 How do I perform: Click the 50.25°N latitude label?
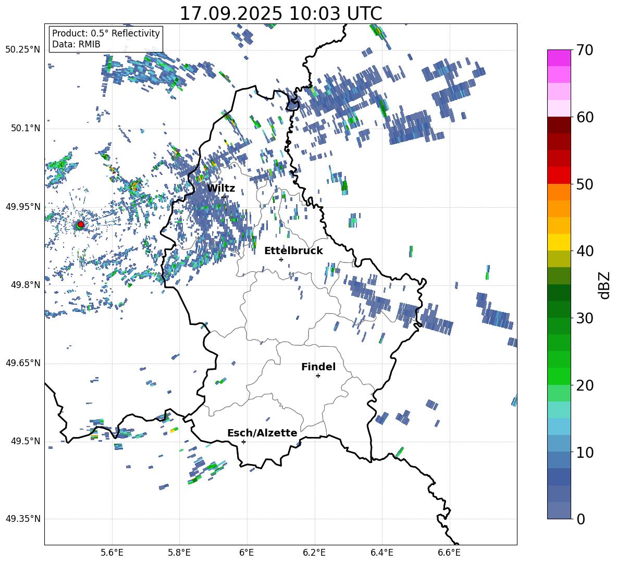tap(23, 50)
